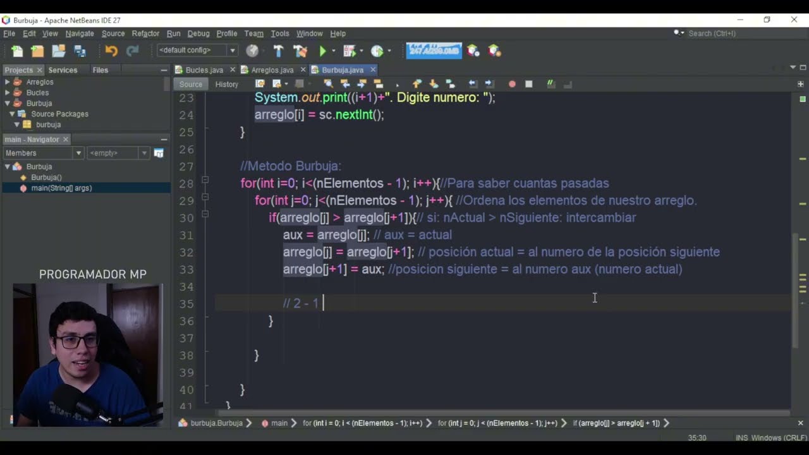Click the Build Project hammer icon
809x455 pixels.
pos(278,51)
